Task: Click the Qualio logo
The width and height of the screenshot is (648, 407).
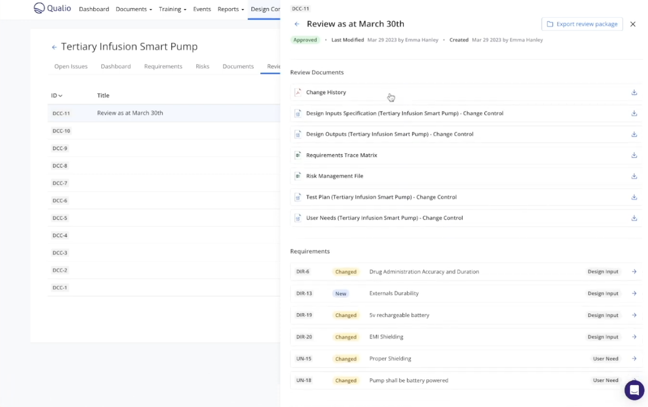Action: point(52,8)
